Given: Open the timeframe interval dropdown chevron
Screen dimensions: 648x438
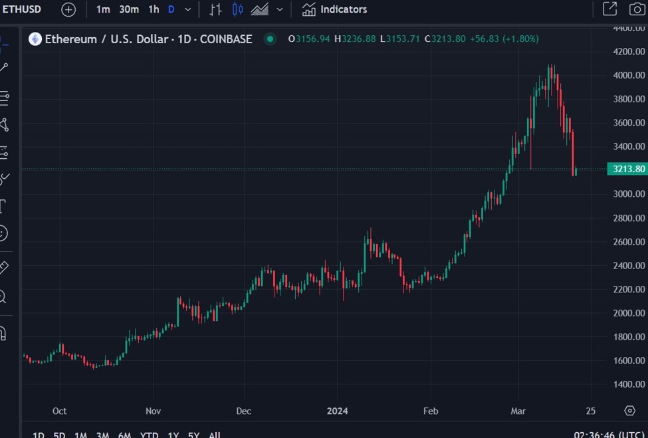Looking at the screenshot, I should pos(187,9).
